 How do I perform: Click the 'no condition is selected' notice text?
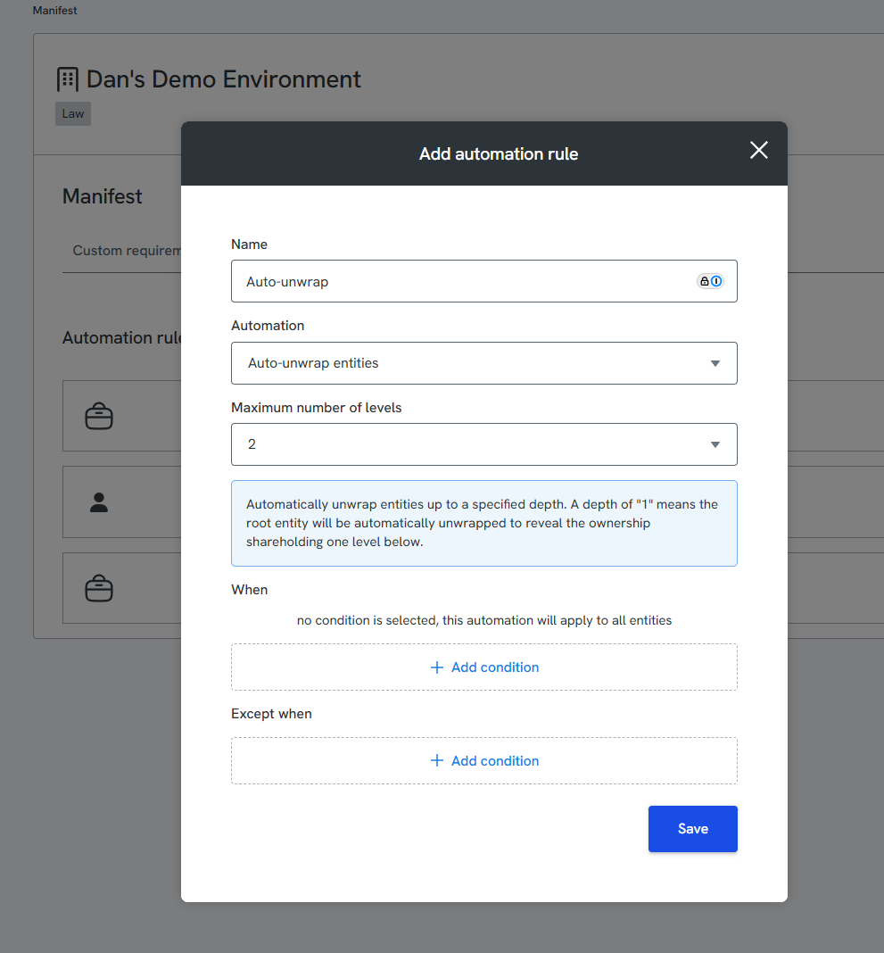pos(483,620)
